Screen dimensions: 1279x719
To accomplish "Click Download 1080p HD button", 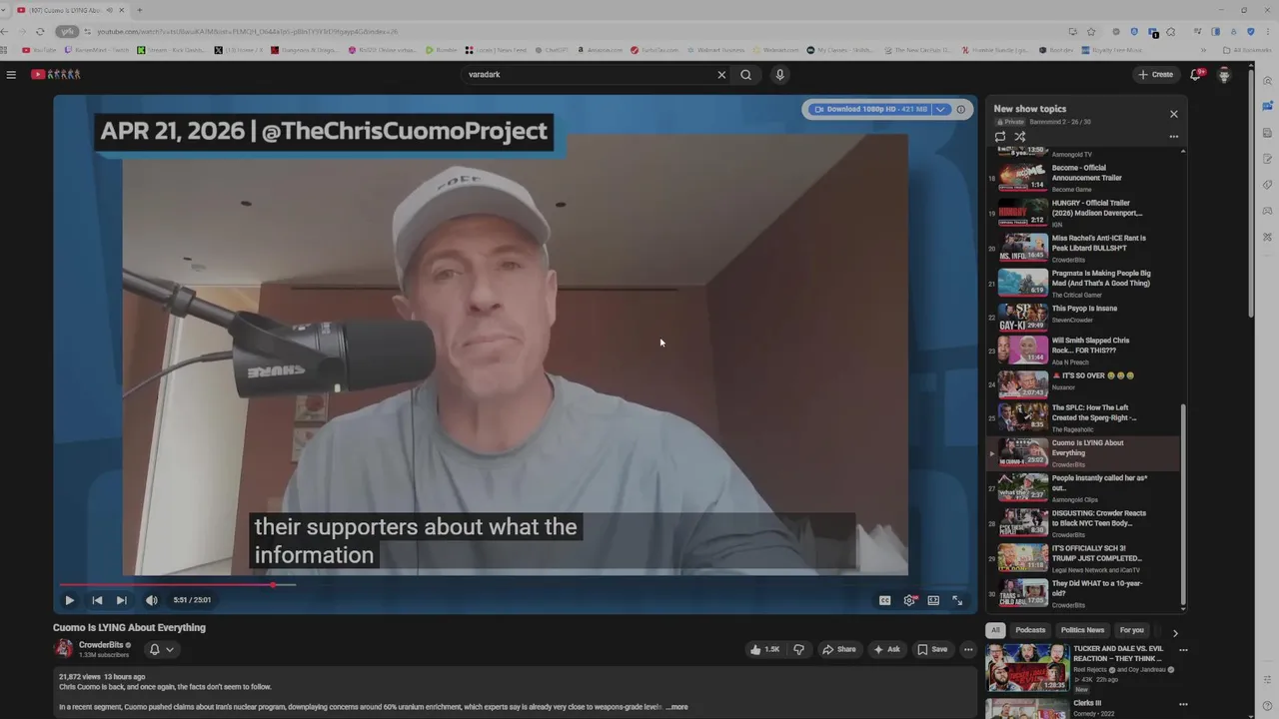I will click(x=870, y=109).
